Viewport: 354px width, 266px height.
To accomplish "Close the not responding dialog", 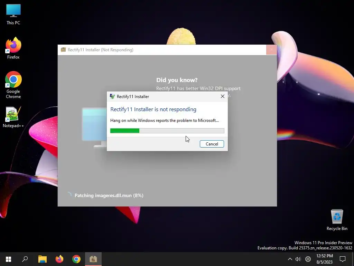I will 222,96.
